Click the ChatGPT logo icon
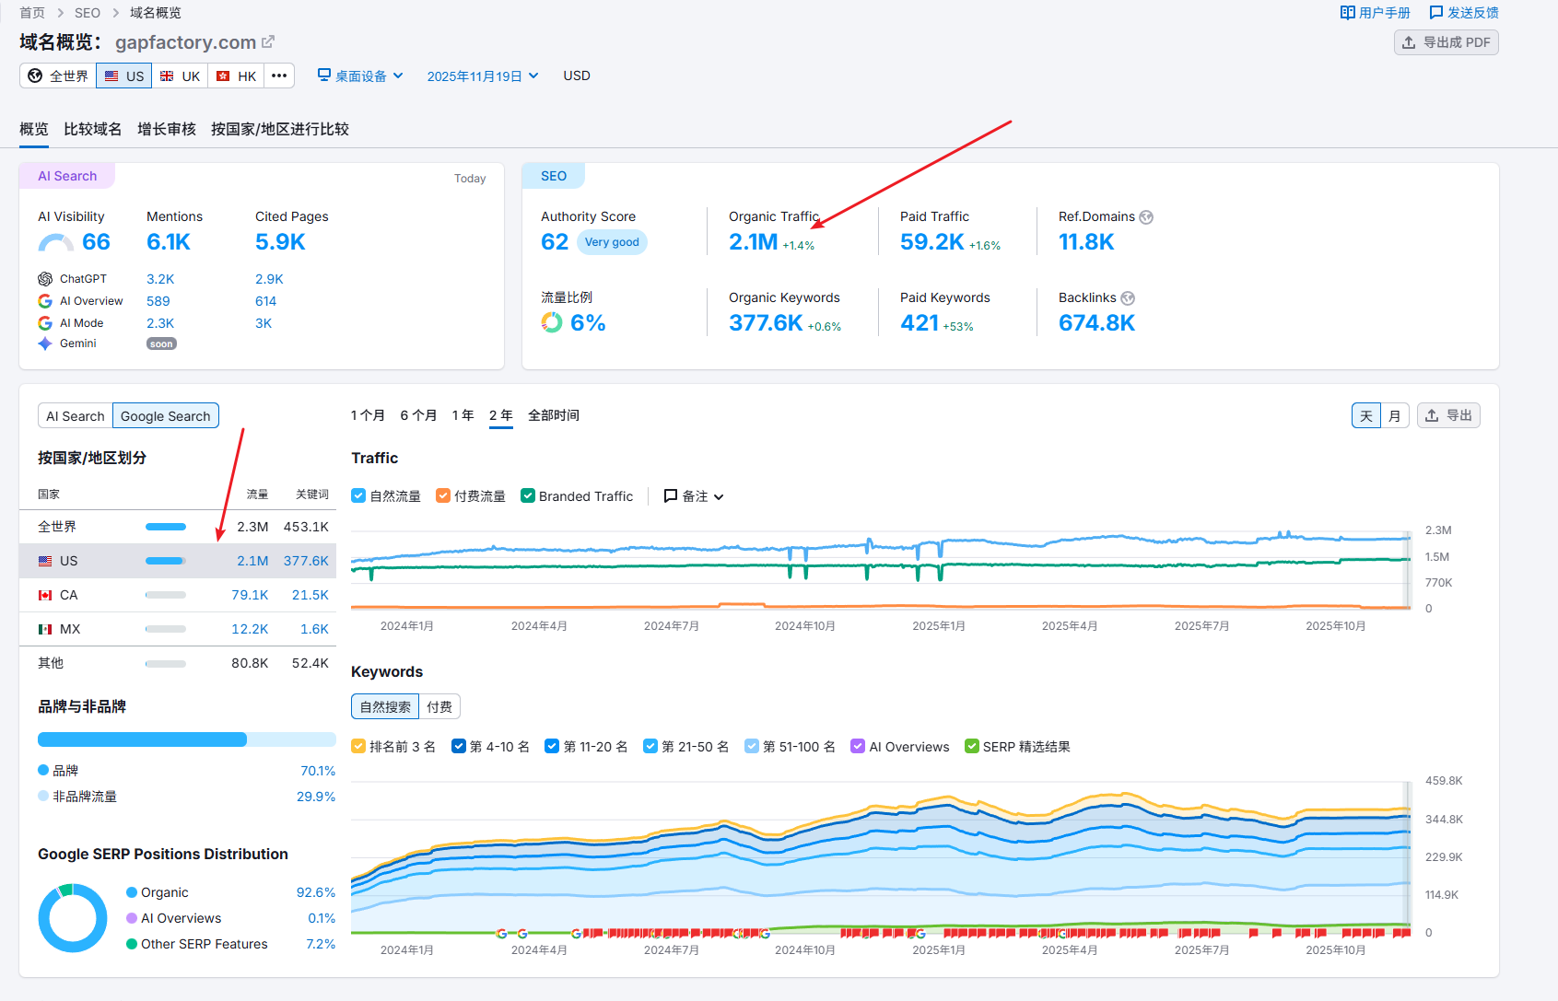This screenshot has height=1001, width=1558. [x=45, y=279]
